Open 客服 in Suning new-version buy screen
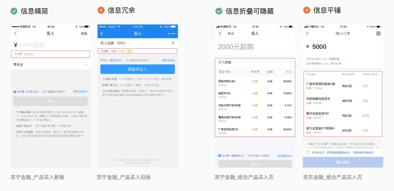 click(x=84, y=34)
